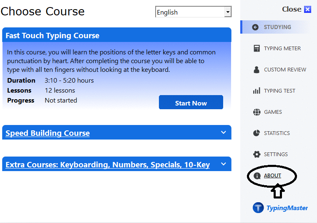Open the Speed Building Course link
This screenshot has height=223, width=317.
click(x=48, y=133)
